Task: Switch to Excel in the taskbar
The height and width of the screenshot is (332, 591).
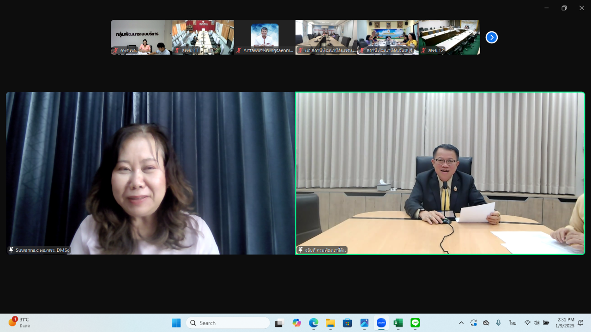Action: pos(398,323)
